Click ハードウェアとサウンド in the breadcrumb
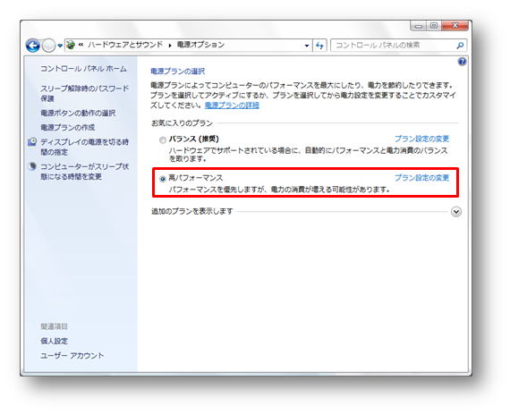Image resolution: width=510 pixels, height=414 pixels. point(125,45)
